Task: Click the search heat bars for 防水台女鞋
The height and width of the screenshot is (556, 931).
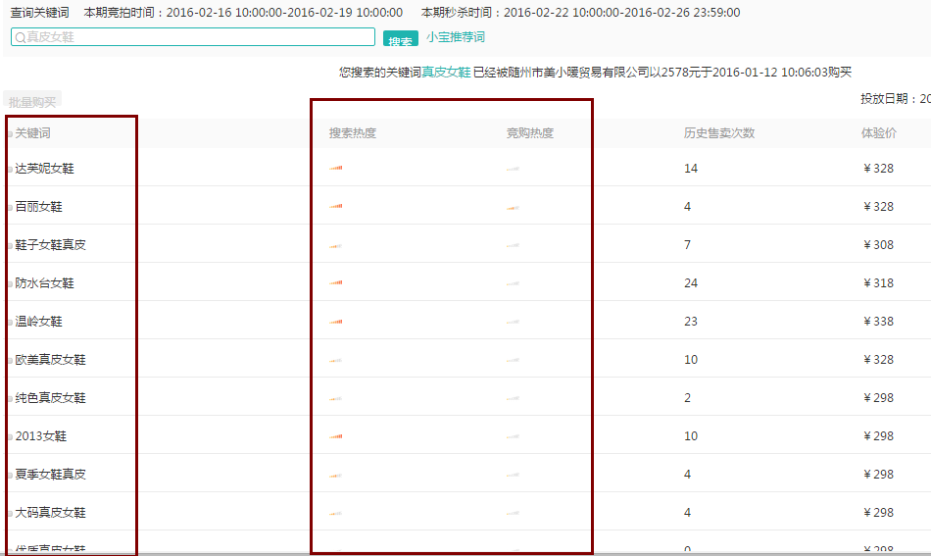Action: (336, 283)
